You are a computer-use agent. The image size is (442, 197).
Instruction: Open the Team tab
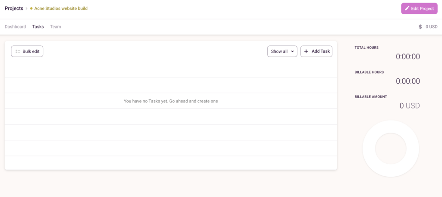point(55,27)
